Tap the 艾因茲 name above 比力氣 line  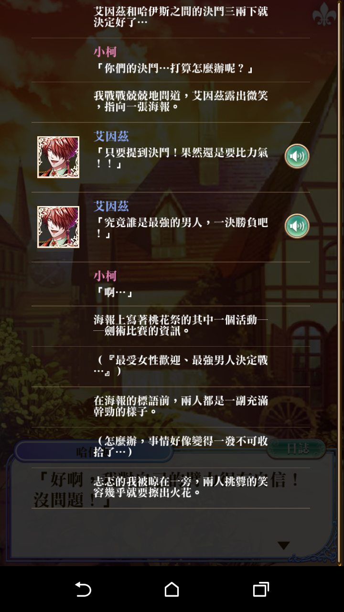coord(111,136)
